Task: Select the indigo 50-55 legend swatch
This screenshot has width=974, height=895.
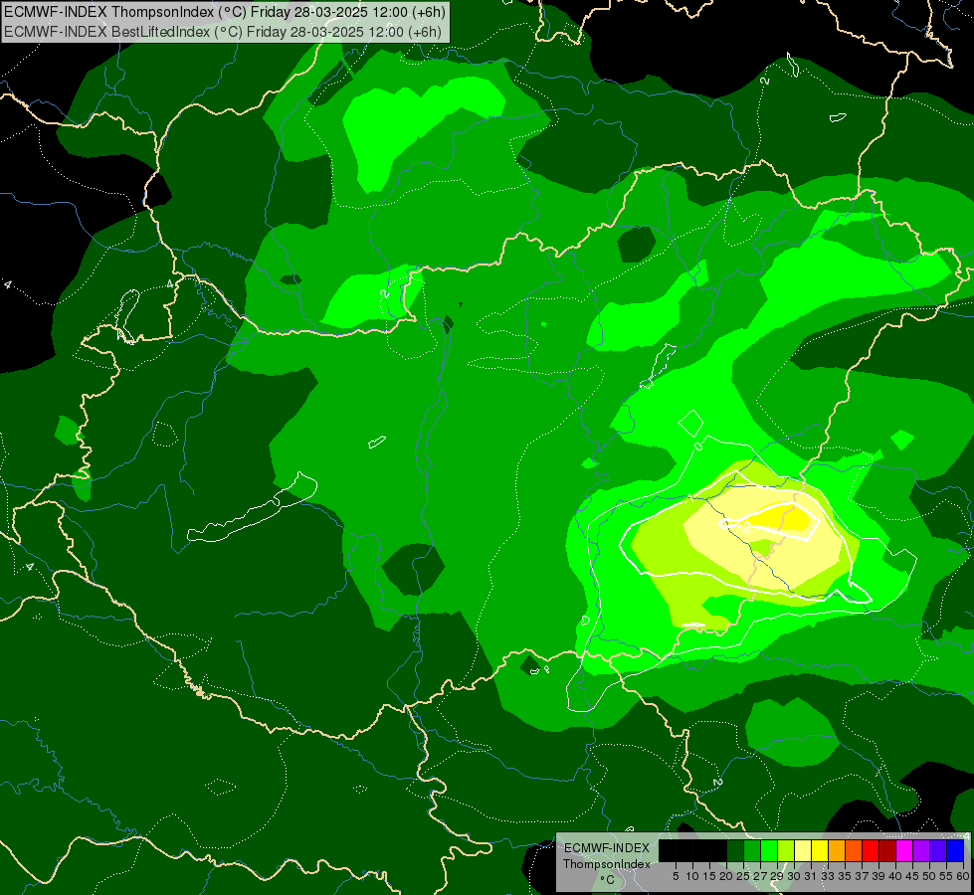Action: tap(938, 850)
